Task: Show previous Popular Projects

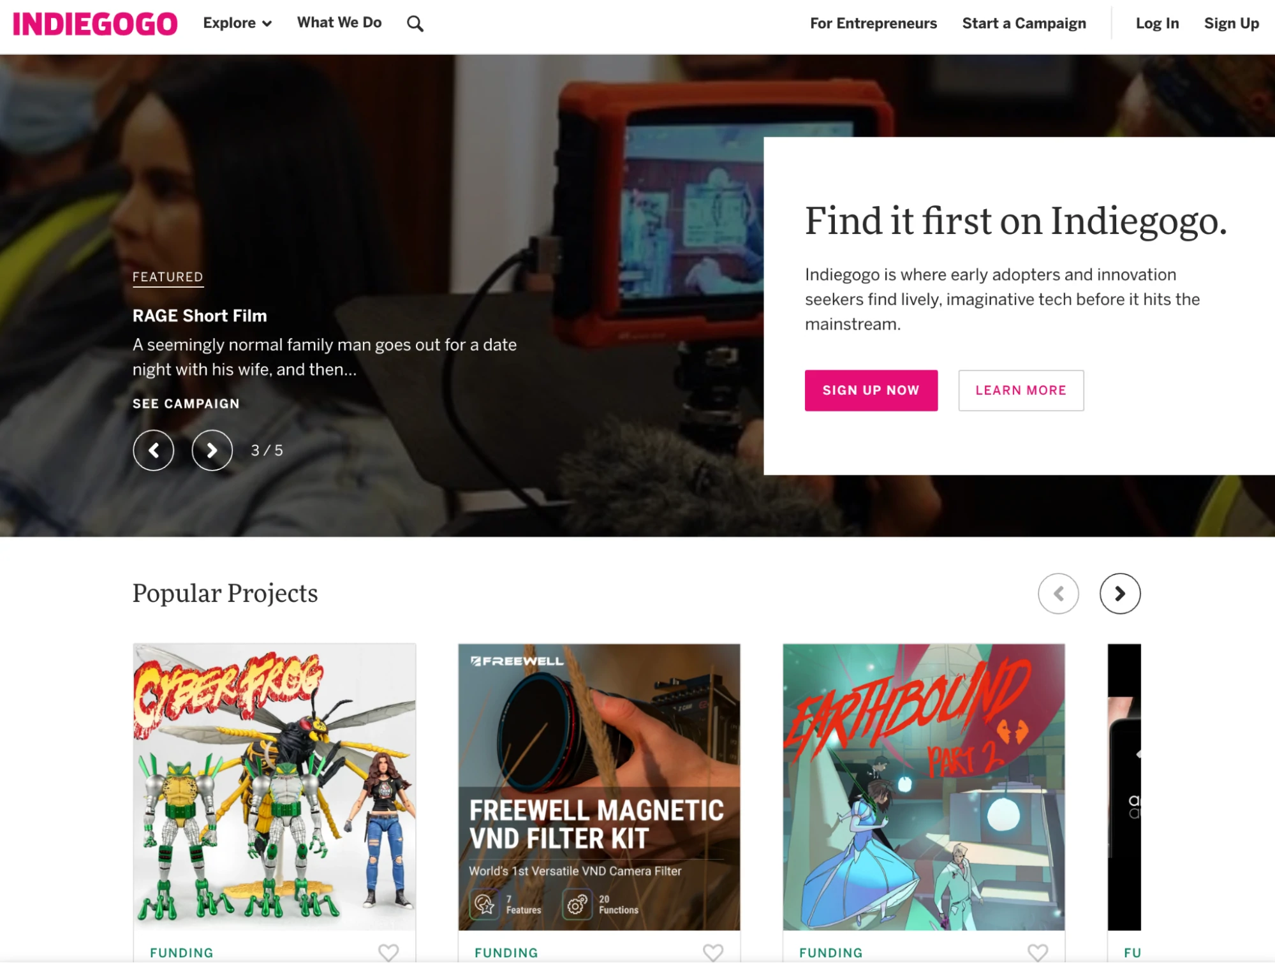Action: 1058,594
